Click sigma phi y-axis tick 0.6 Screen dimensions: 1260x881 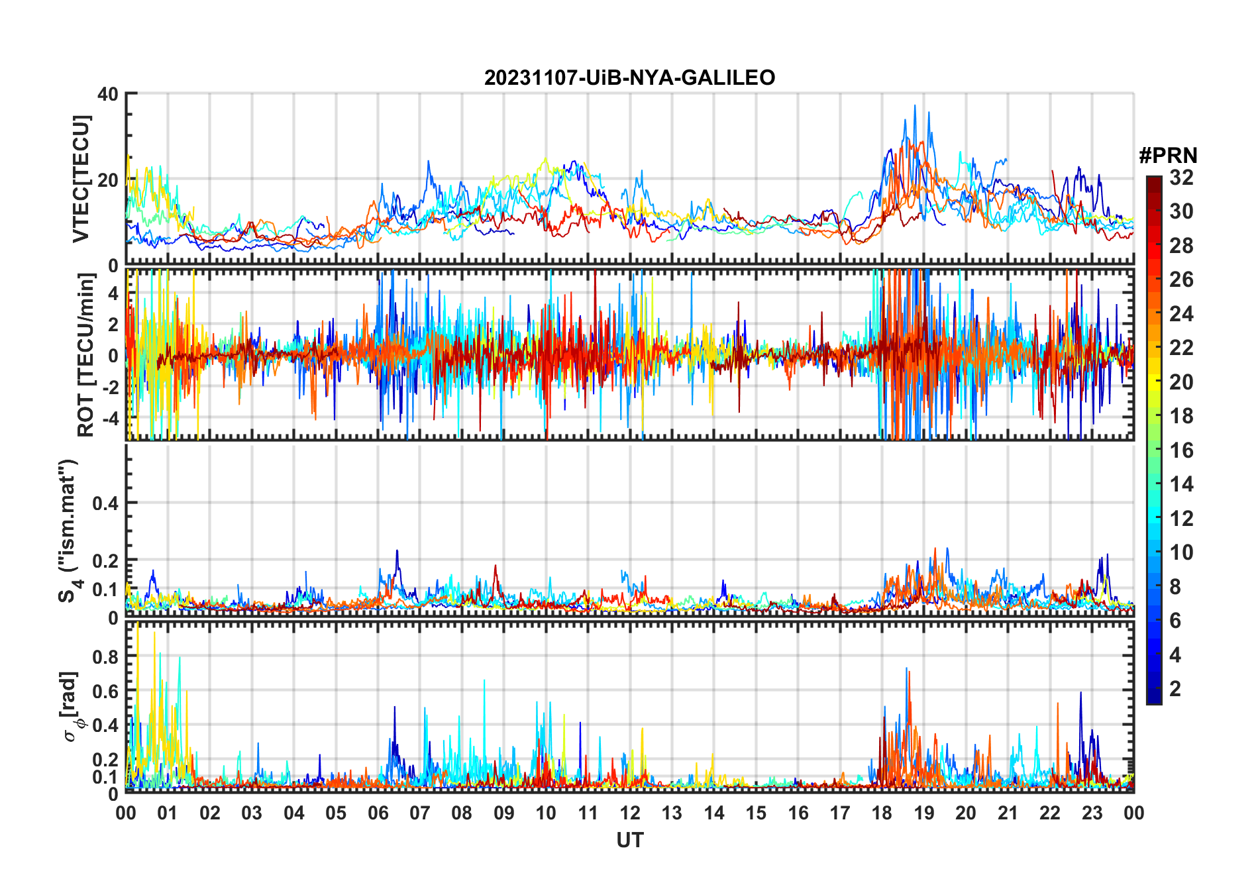tap(106, 692)
